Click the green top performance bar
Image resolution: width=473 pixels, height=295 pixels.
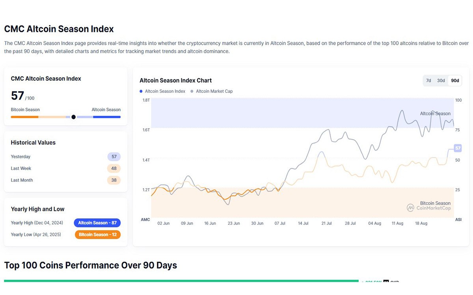[x=181, y=281]
